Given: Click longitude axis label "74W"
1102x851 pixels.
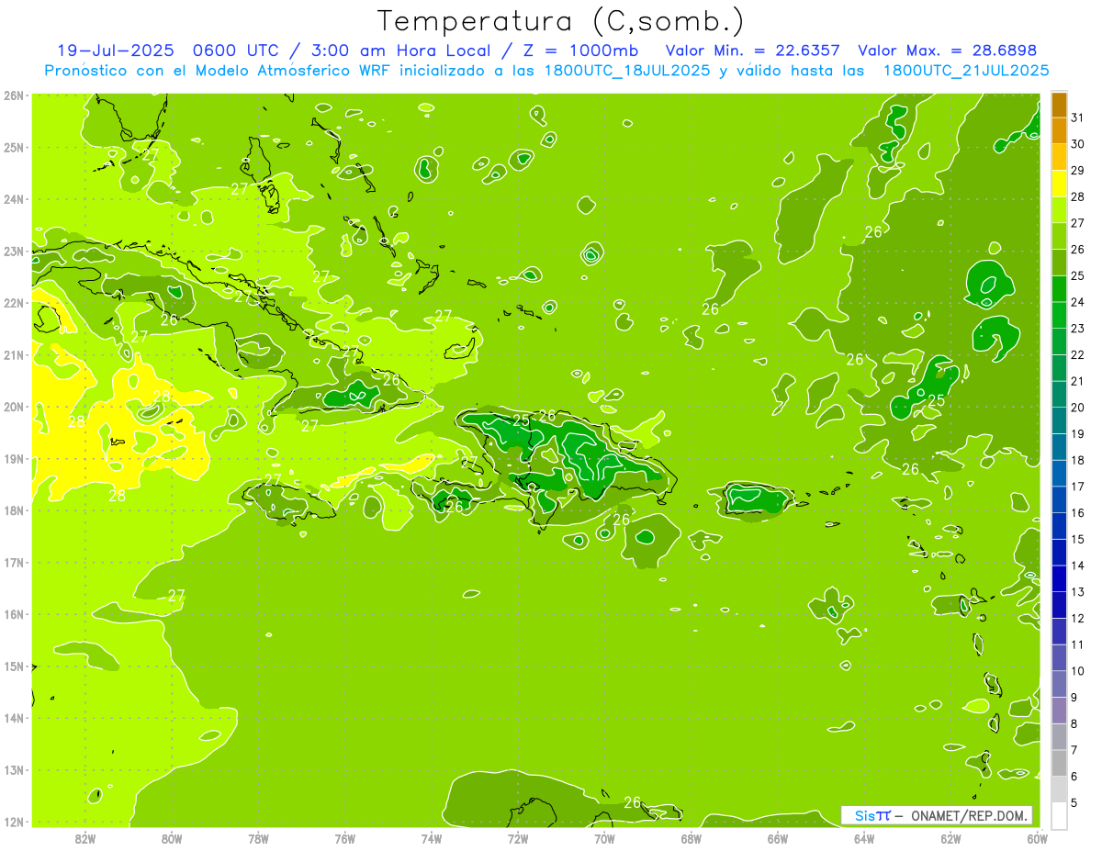Looking at the screenshot, I should click(432, 838).
